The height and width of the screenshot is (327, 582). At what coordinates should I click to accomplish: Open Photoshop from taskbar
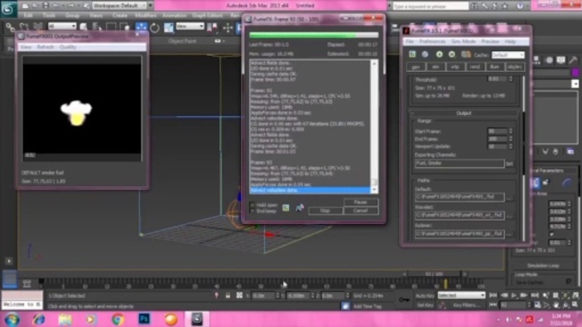click(x=145, y=319)
